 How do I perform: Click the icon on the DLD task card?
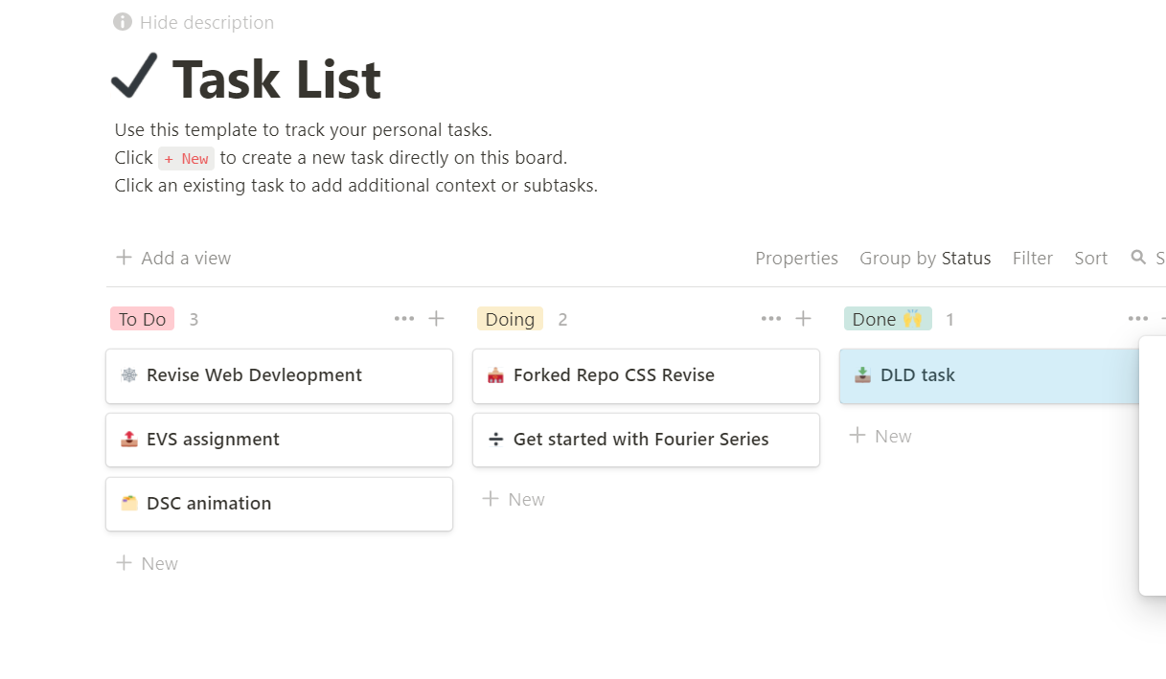[863, 375]
